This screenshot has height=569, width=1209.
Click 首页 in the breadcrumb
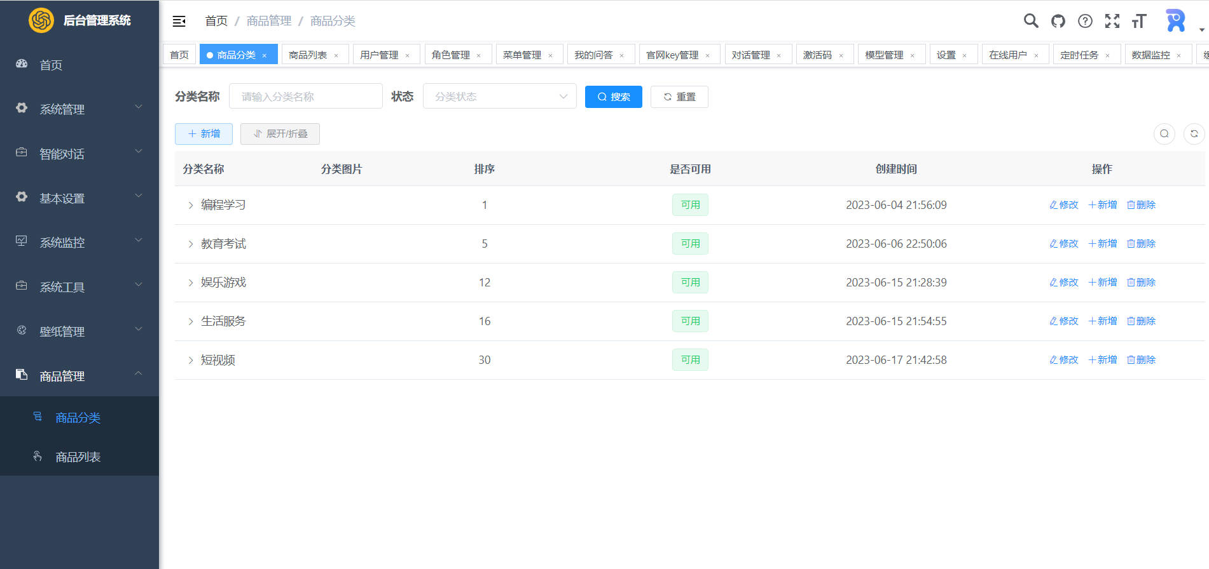(216, 21)
